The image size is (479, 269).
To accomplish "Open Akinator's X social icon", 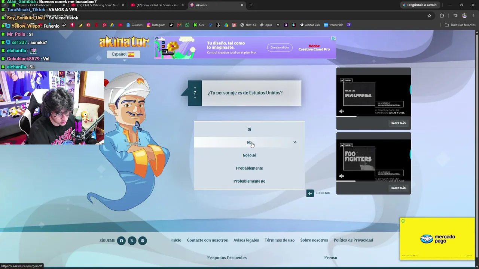I will click(x=132, y=241).
